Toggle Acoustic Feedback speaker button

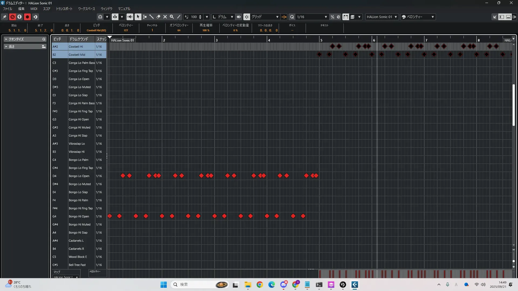pos(130,17)
